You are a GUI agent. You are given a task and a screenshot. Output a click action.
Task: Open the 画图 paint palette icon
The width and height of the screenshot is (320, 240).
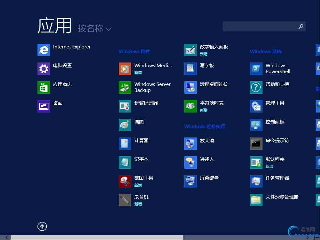[x=125, y=125]
